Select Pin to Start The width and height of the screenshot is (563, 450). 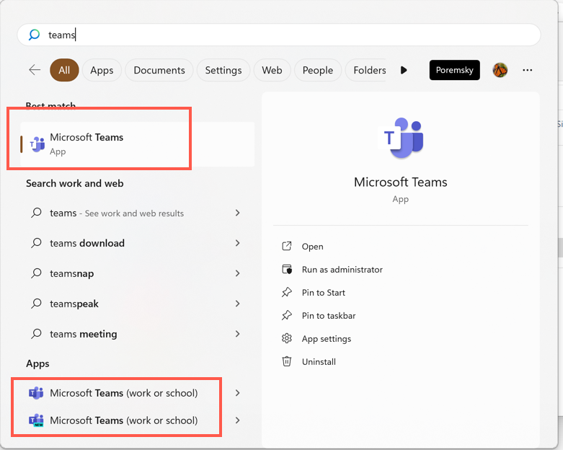tap(323, 292)
